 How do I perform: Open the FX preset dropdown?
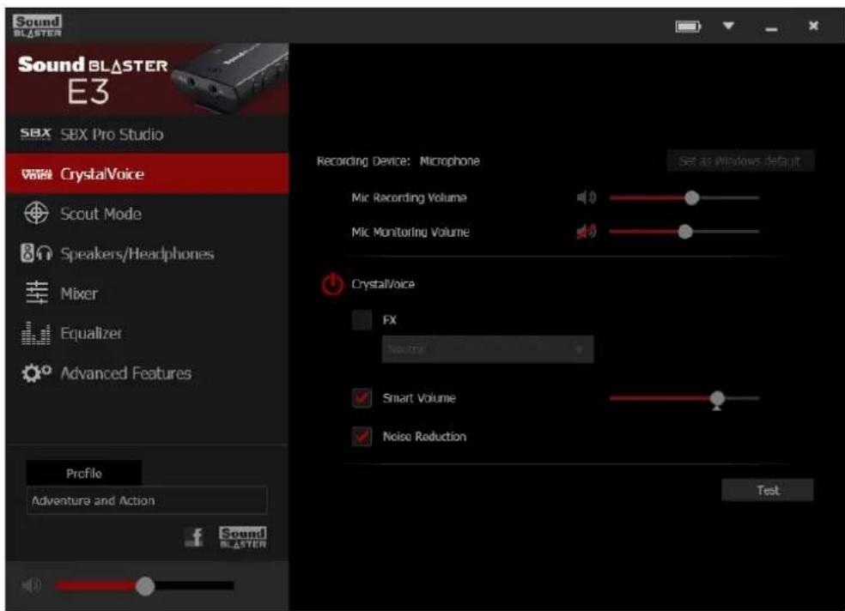488,349
